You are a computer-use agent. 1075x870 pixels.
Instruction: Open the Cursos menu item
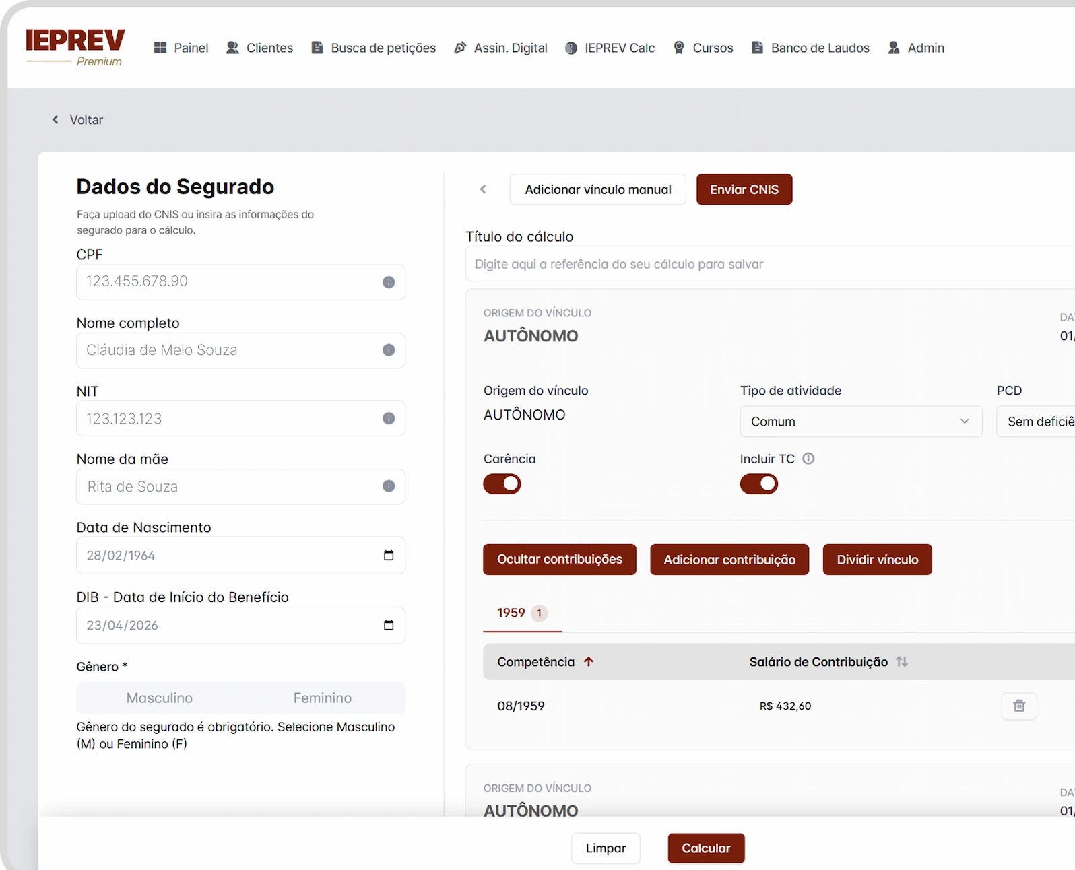point(703,48)
